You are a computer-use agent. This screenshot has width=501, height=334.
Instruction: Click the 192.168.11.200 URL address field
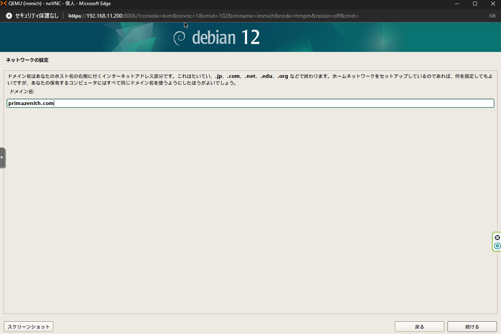(x=212, y=16)
